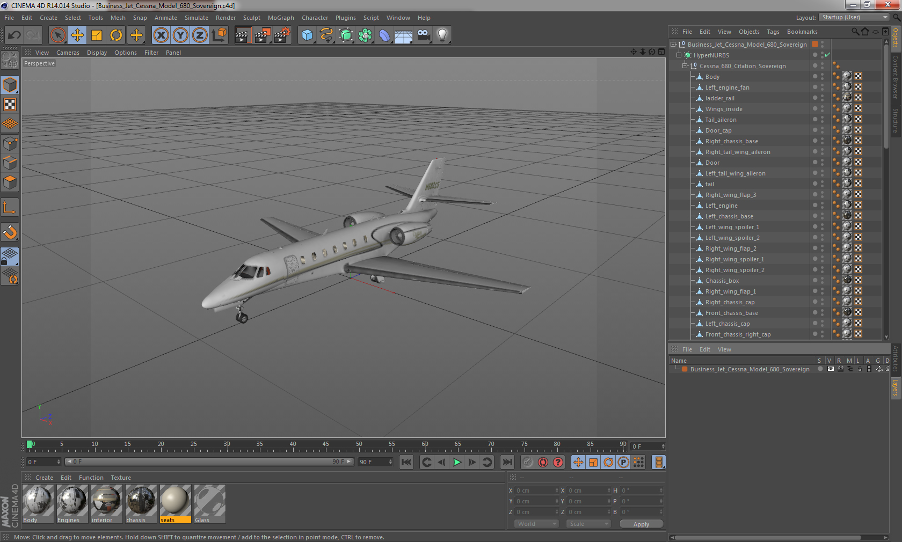This screenshot has width=902, height=542.
Task: Activate the Move tool in toolbar
Action: (77, 35)
